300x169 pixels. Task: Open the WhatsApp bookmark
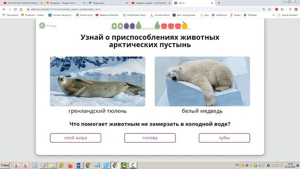pyautogui.click(x=250, y=15)
